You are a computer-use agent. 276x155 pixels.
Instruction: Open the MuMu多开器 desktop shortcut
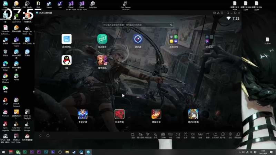16,54
